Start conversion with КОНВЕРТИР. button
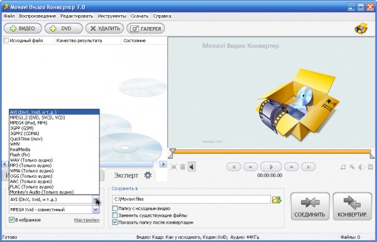Image resolution: width=377 pixels, height=242 pixels. pyautogui.click(x=352, y=206)
